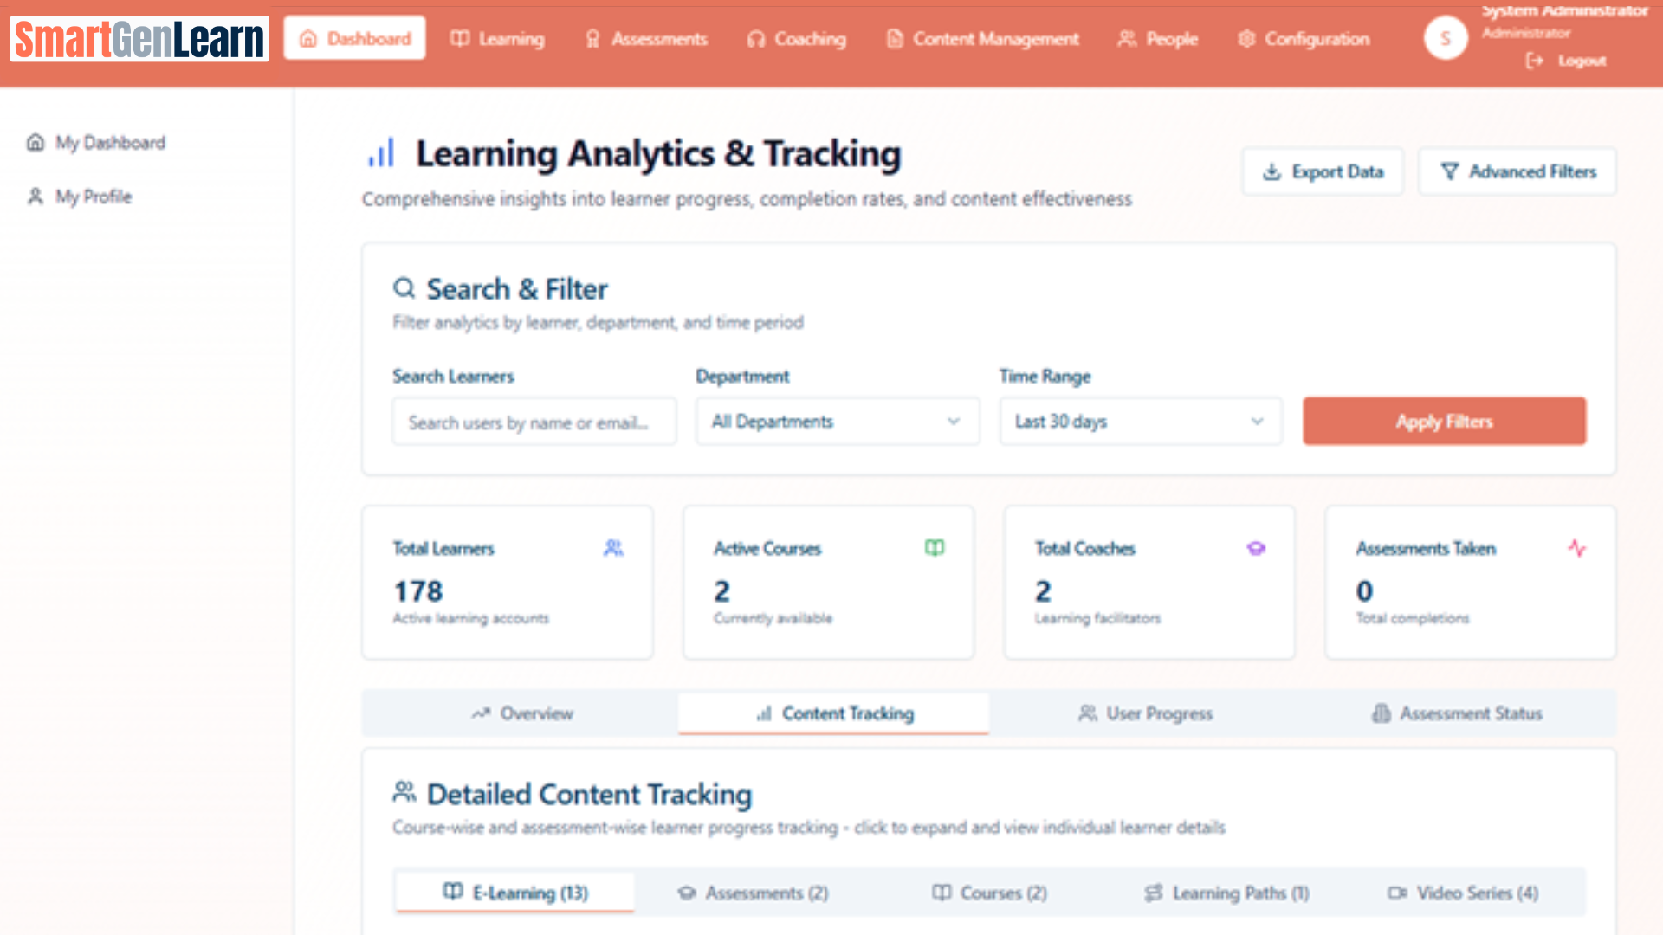The height and width of the screenshot is (935, 1663).
Task: Go to My Dashboard in sidebar
Action: (x=95, y=142)
